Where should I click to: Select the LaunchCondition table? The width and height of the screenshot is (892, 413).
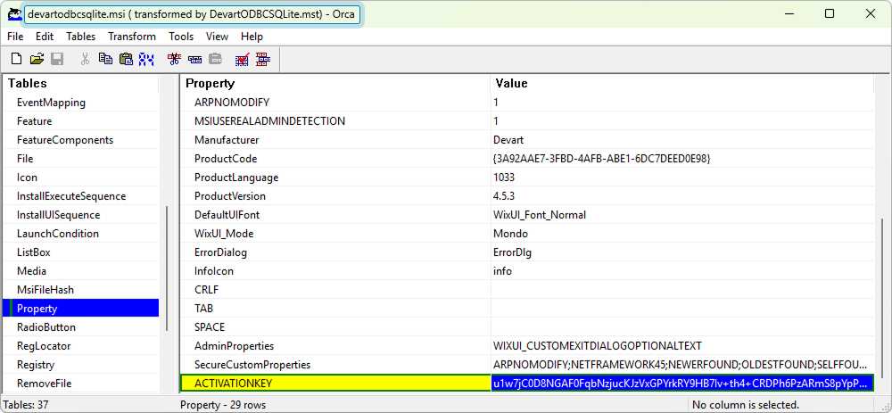(57, 234)
